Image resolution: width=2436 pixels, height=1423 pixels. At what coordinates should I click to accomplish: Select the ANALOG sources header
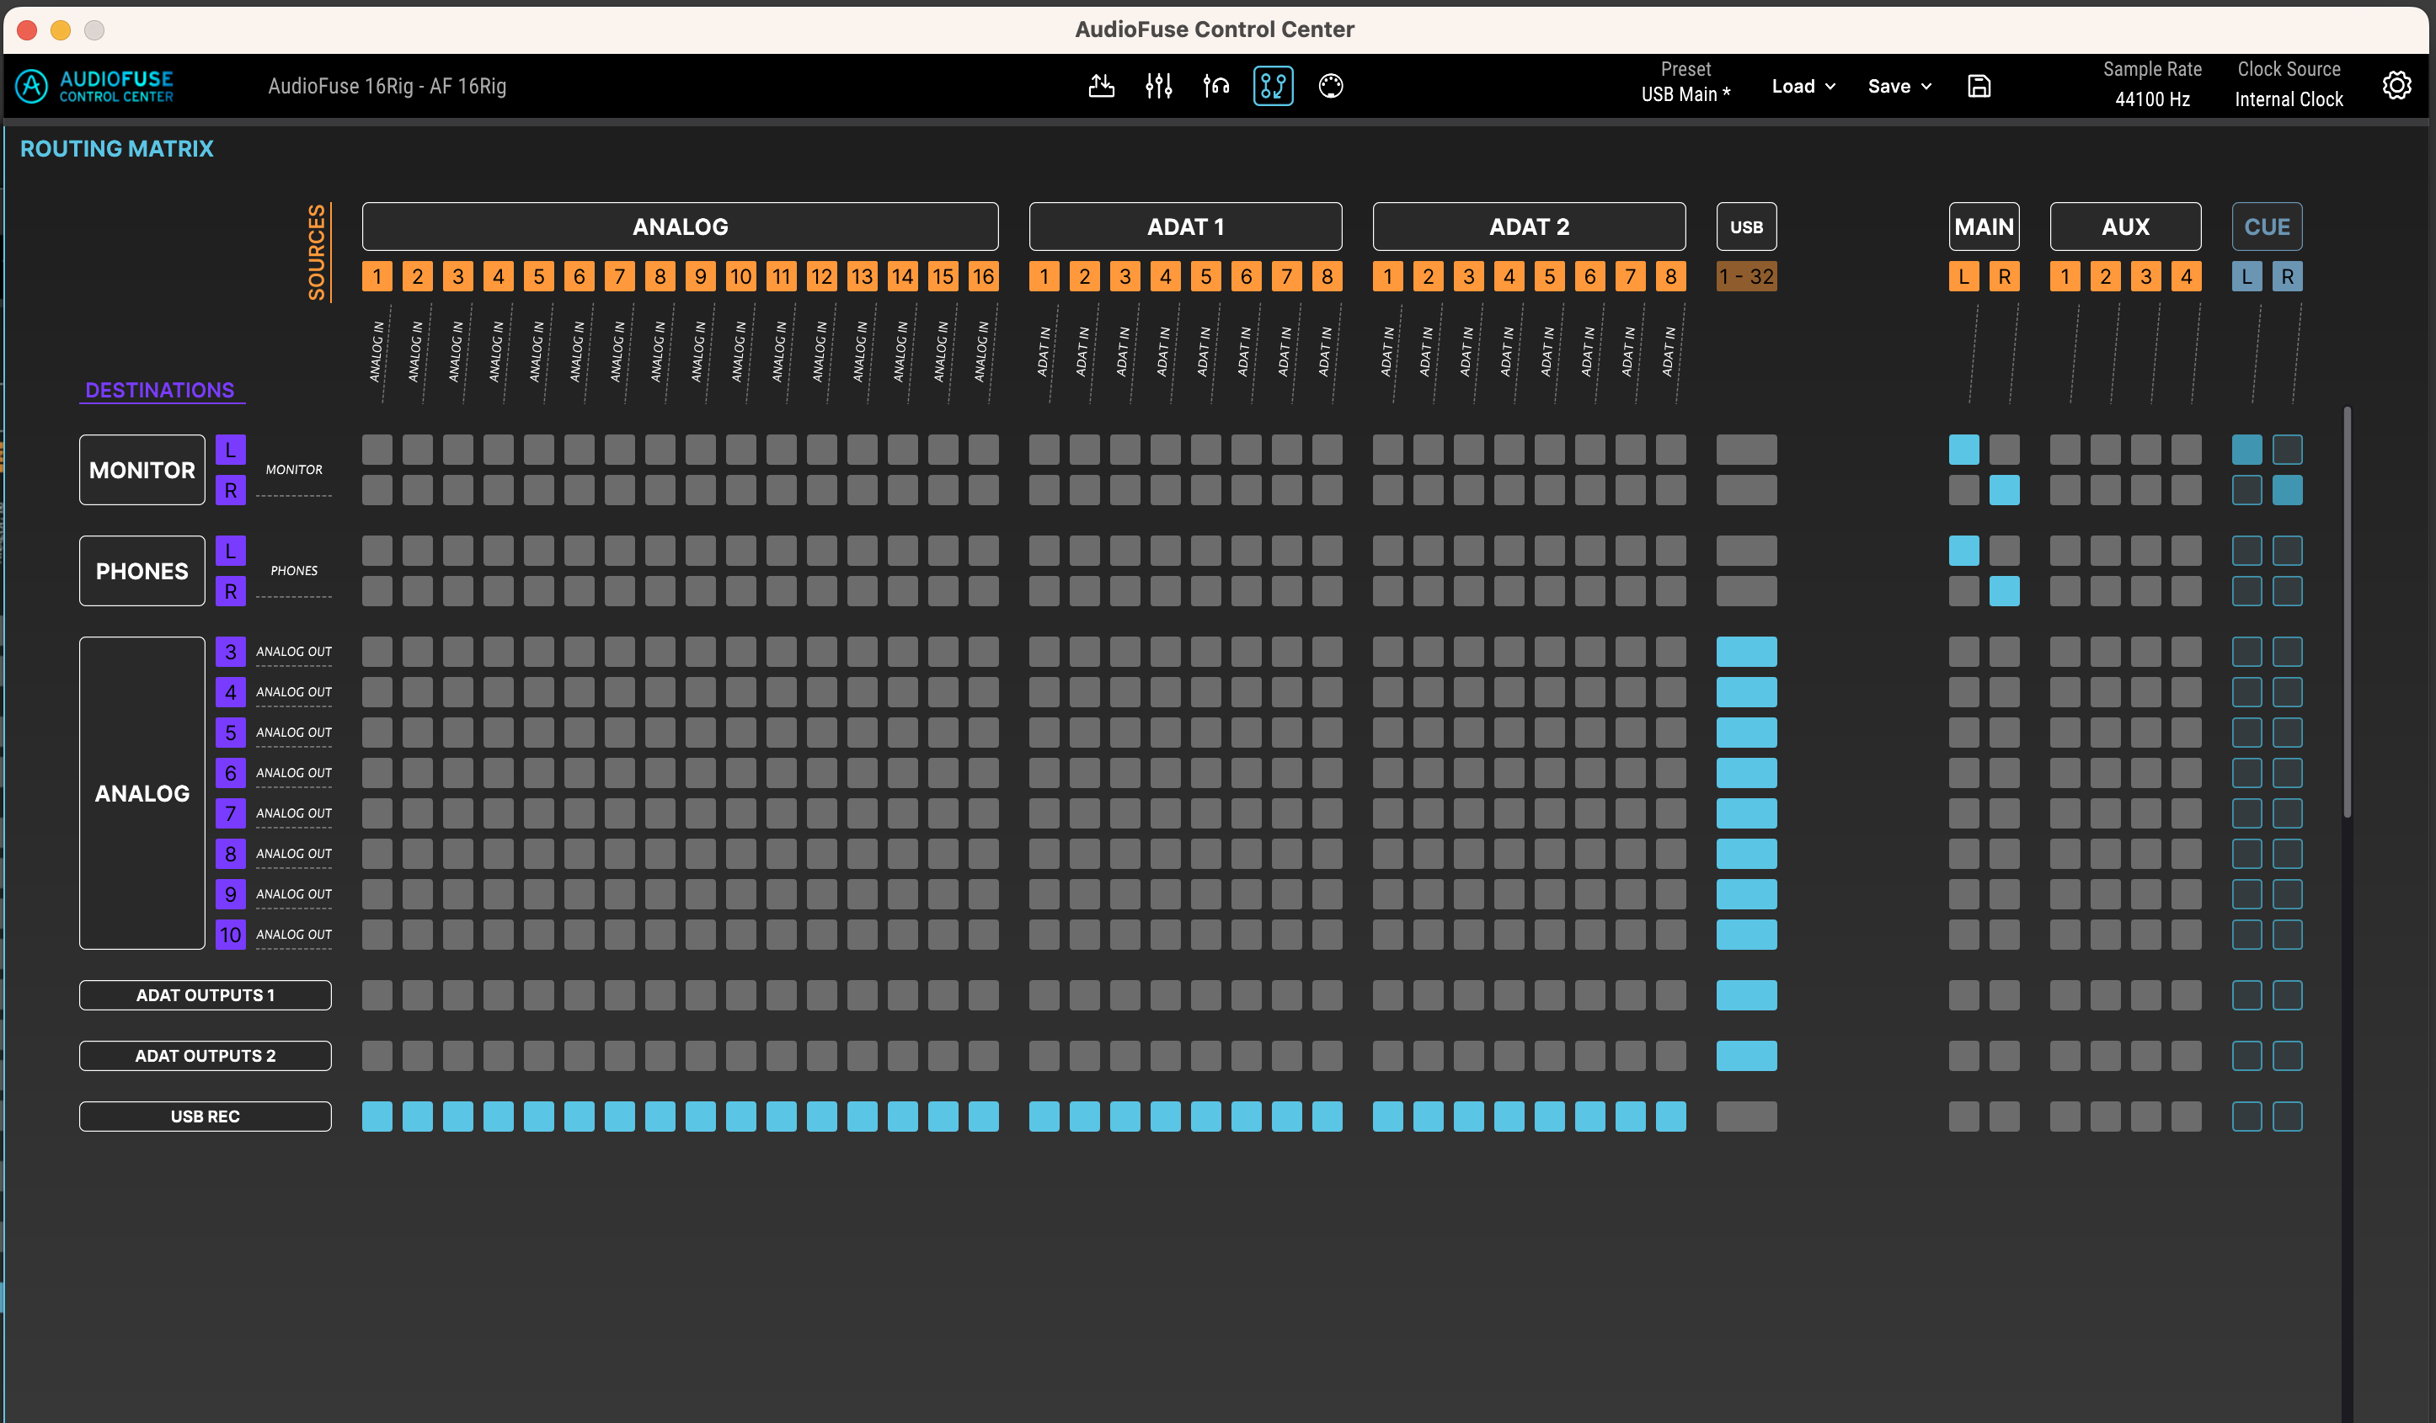click(680, 226)
